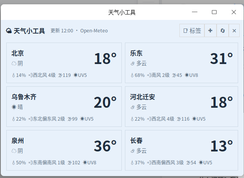Screen dimensions: 244x178
Task: Click the 北京 overcast cloud icon
Action: pyautogui.click(x=14, y=63)
